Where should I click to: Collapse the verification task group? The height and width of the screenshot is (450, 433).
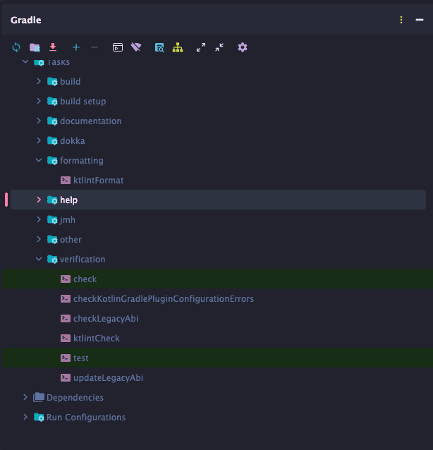point(39,260)
